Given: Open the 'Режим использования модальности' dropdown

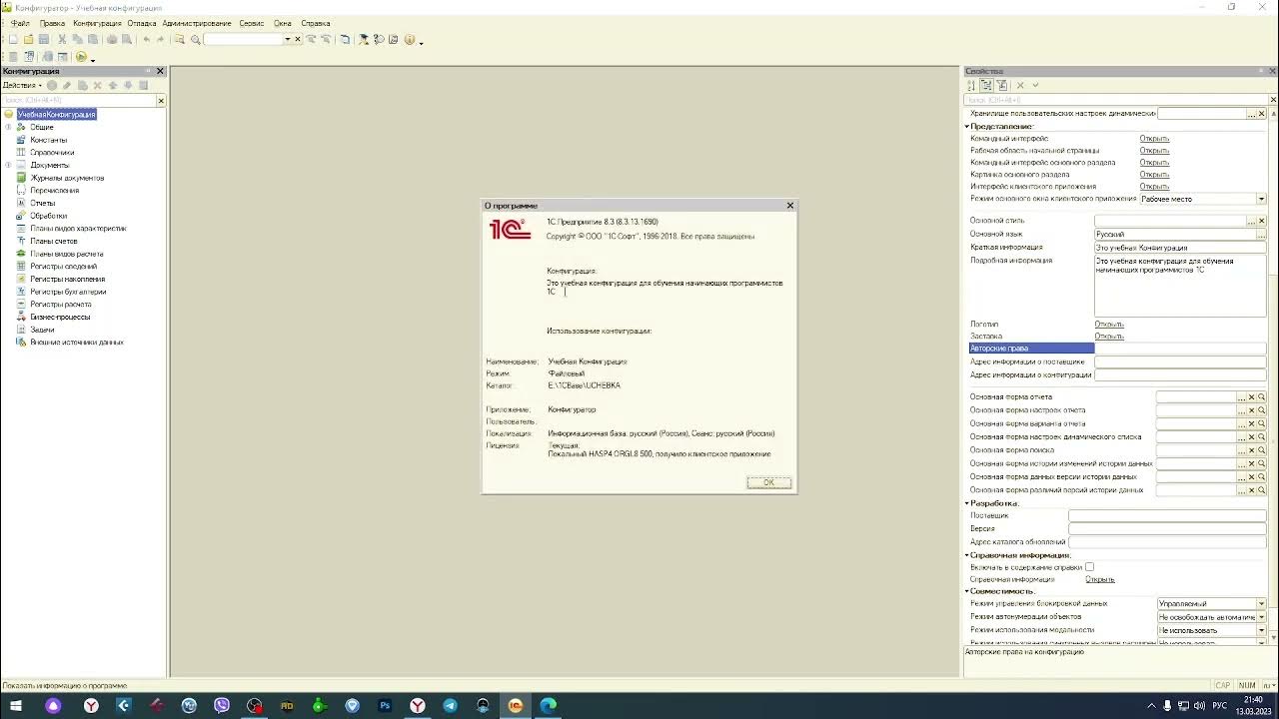Looking at the screenshot, I should pyautogui.click(x=1261, y=630).
